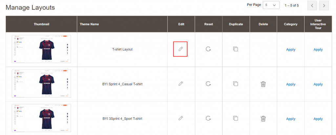Screen dimensions: 336x135
Task: Delete BYI 3Sprint 4_Sport T-shirt layout
Action: point(263,119)
